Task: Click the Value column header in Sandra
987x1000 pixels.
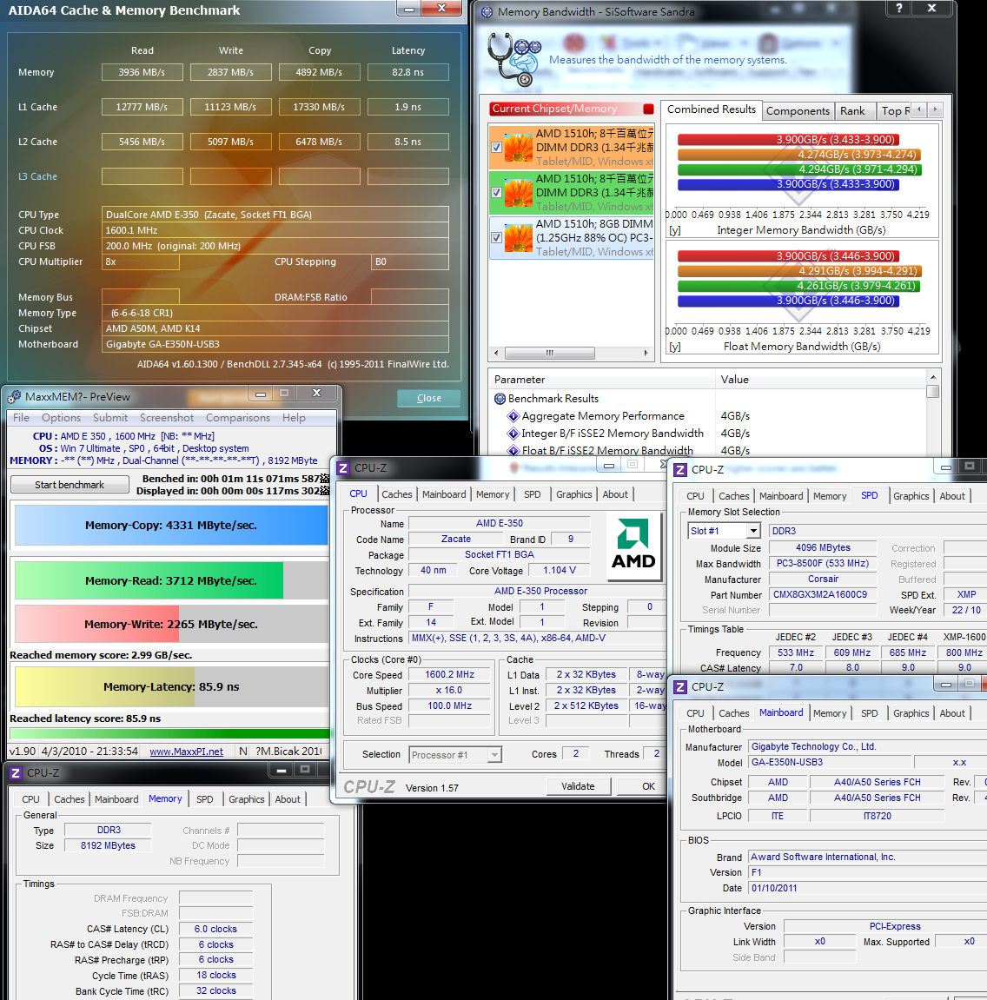Action: tap(820, 380)
